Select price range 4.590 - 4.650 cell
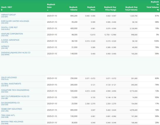The image size is (160, 125). (111, 91)
